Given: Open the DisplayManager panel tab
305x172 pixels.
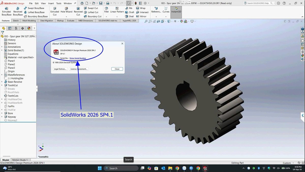Looking at the screenshot, I should point(29,28).
